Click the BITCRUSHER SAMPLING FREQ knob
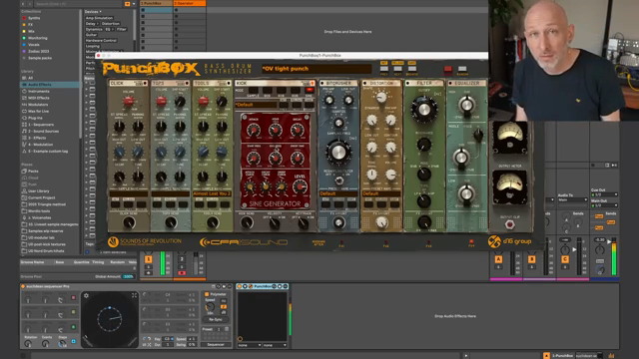Image resolution: width=639 pixels, height=359 pixels. pos(338,152)
